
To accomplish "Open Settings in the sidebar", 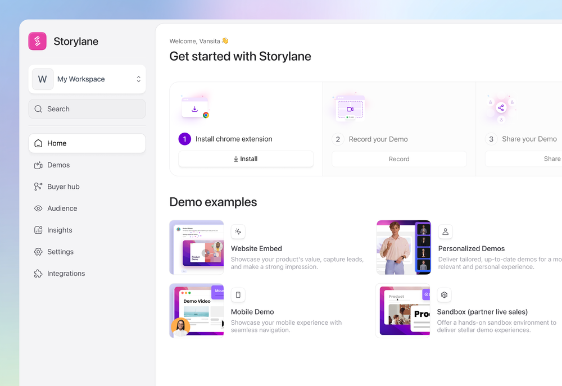I will pyautogui.click(x=87, y=252).
